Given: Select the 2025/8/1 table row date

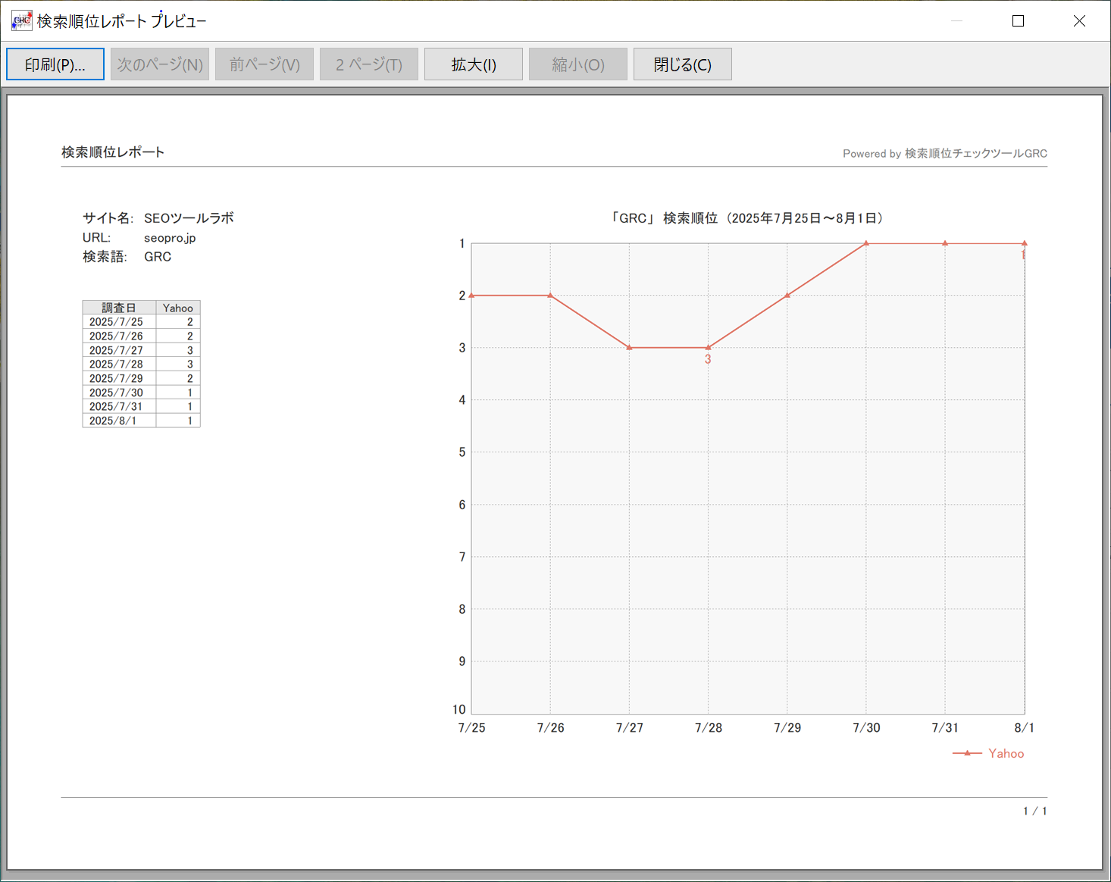Looking at the screenshot, I should coord(113,421).
